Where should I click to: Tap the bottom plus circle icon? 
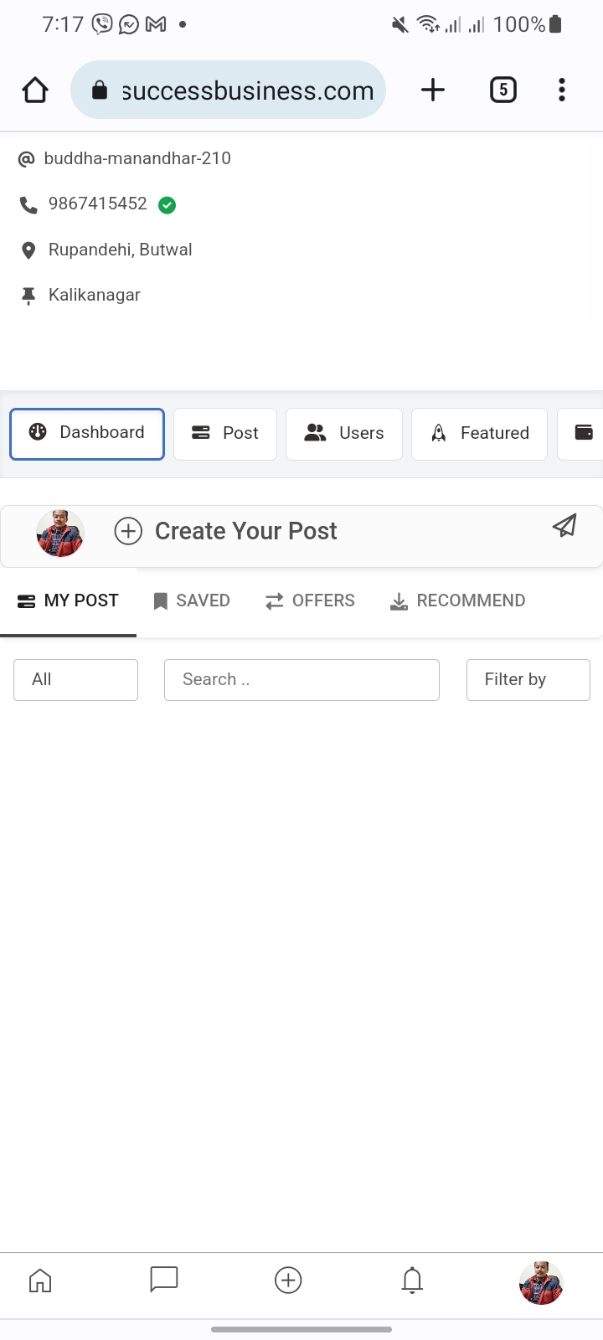click(x=288, y=1280)
